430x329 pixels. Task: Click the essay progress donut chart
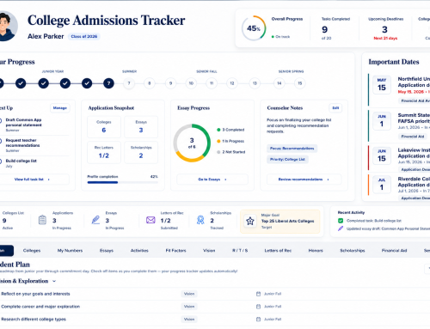tap(192, 143)
